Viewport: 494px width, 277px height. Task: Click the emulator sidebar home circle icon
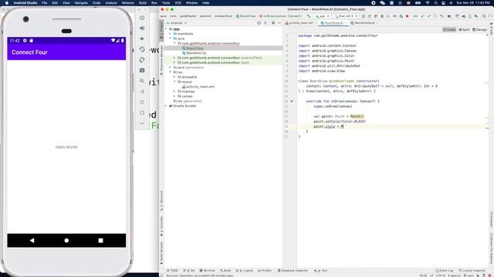tap(142, 102)
